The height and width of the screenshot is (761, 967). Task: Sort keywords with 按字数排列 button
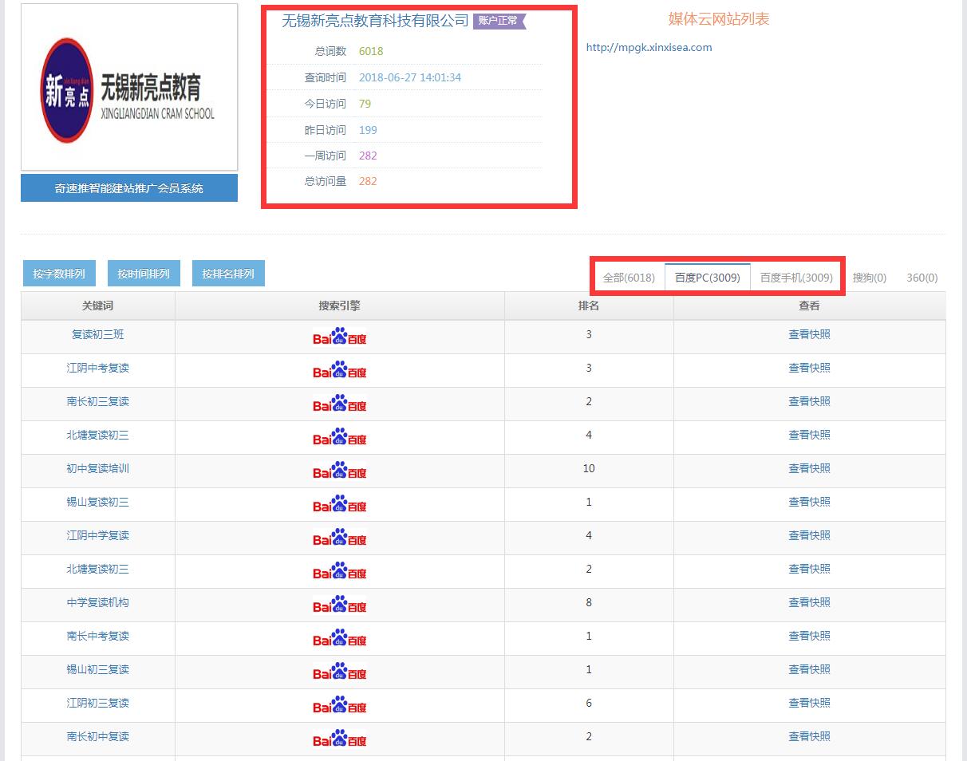pos(59,274)
